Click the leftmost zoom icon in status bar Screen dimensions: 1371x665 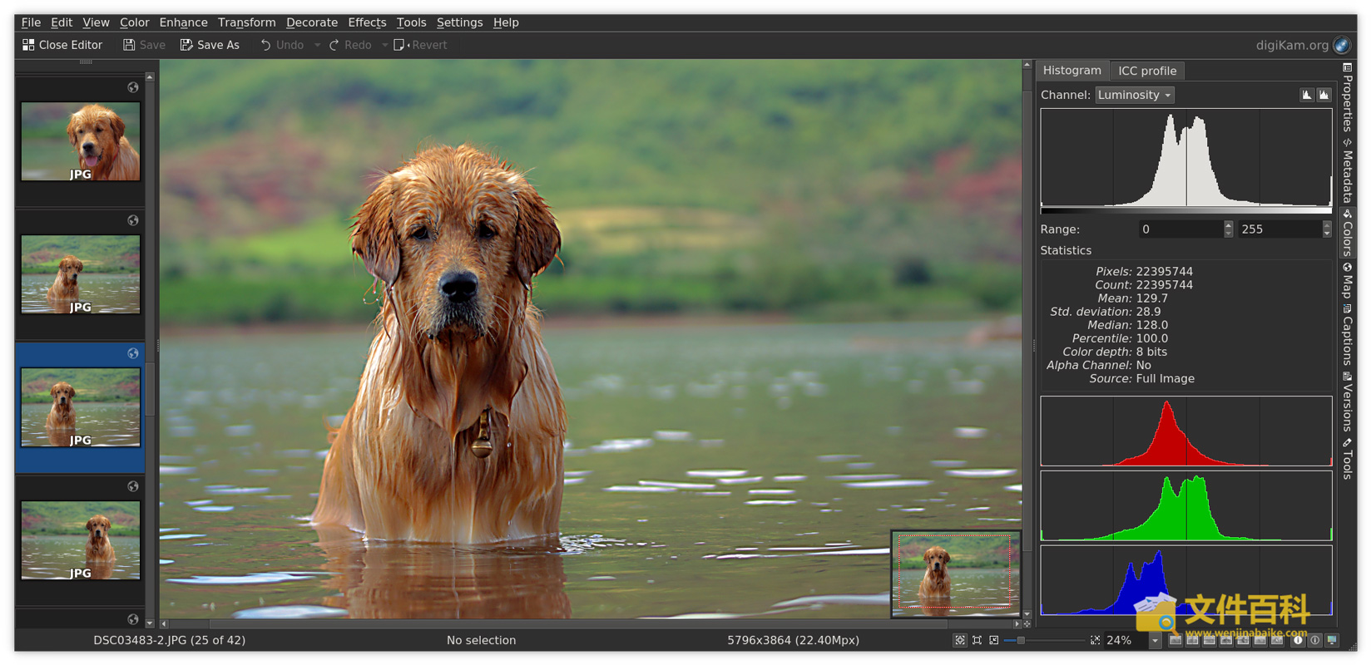(x=960, y=640)
